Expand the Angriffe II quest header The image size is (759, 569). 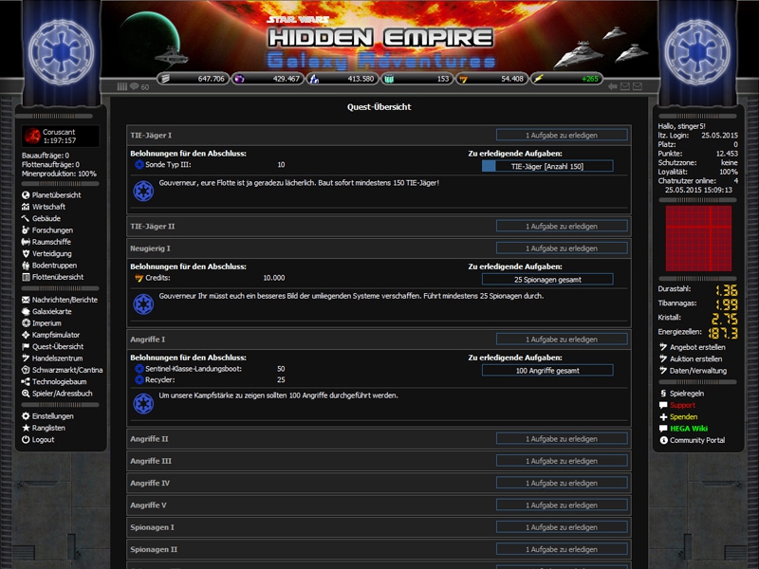point(379,439)
